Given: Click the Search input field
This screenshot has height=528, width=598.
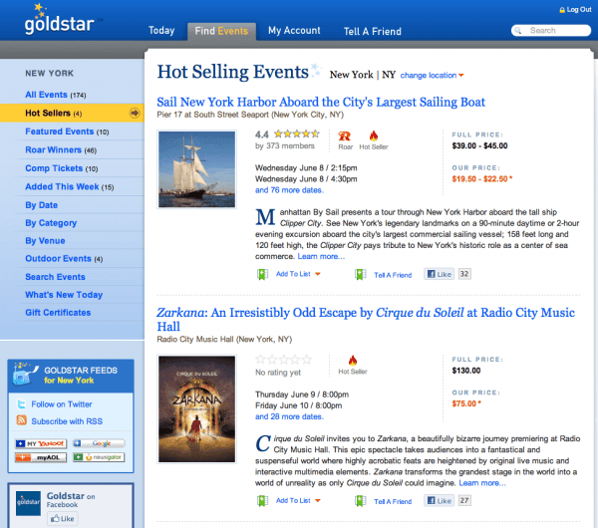Looking at the screenshot, I should coord(551,31).
